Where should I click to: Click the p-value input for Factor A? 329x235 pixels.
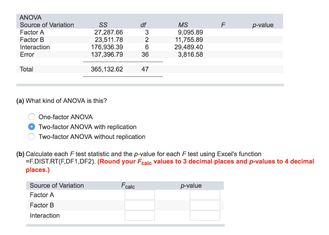(x=205, y=195)
